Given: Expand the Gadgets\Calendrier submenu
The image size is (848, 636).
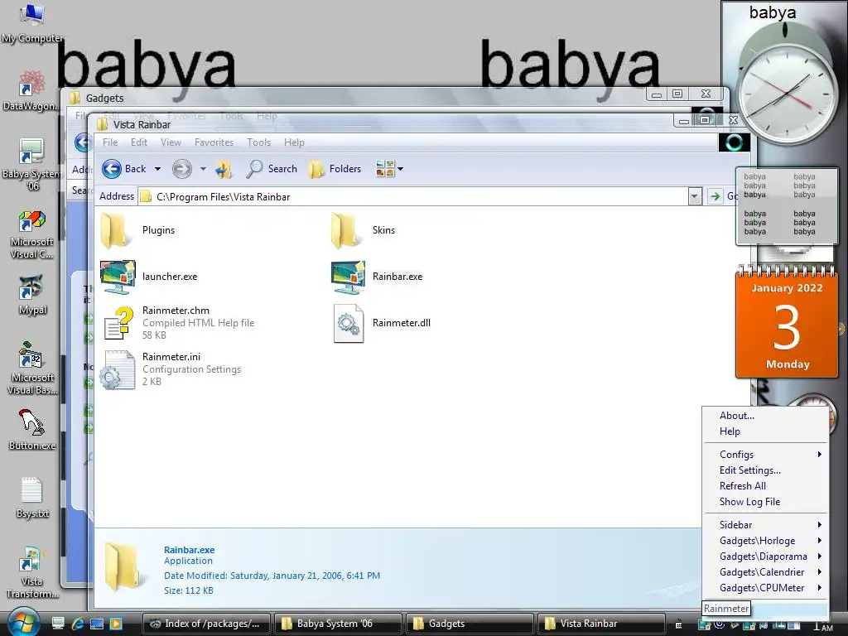Looking at the screenshot, I should pyautogui.click(x=764, y=571).
